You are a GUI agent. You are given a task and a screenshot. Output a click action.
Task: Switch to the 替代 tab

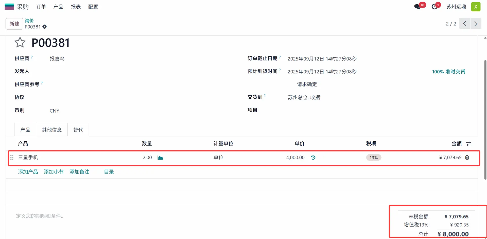coord(78,130)
